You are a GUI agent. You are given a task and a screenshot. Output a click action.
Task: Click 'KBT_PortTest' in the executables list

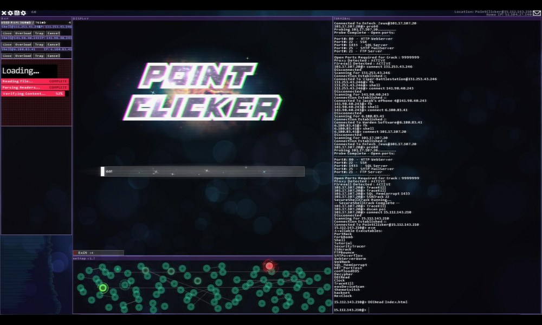348,268
